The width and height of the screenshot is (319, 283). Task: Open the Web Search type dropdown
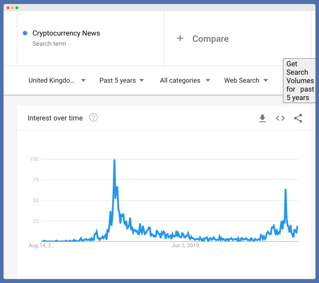(245, 80)
